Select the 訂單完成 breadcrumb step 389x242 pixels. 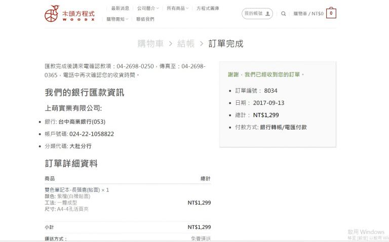point(226,44)
